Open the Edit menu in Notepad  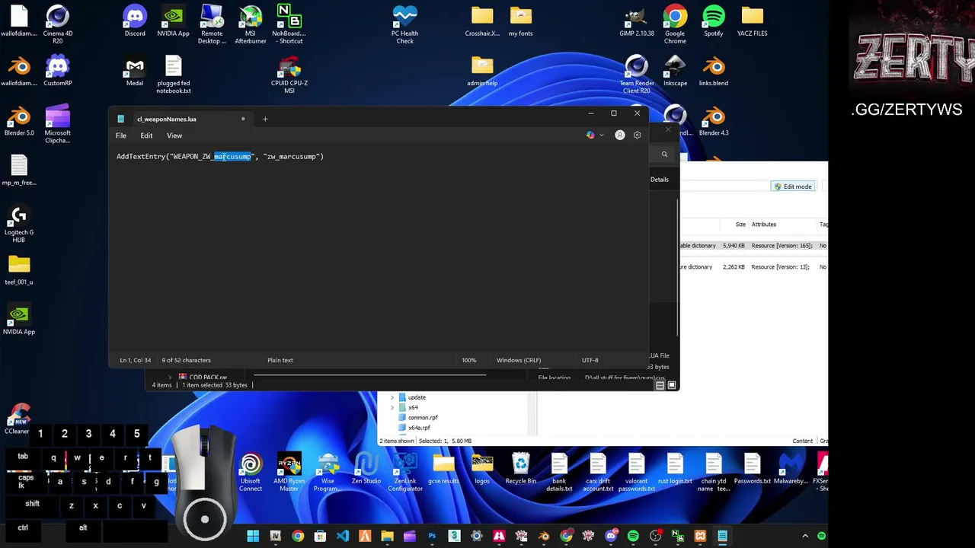[146, 135]
